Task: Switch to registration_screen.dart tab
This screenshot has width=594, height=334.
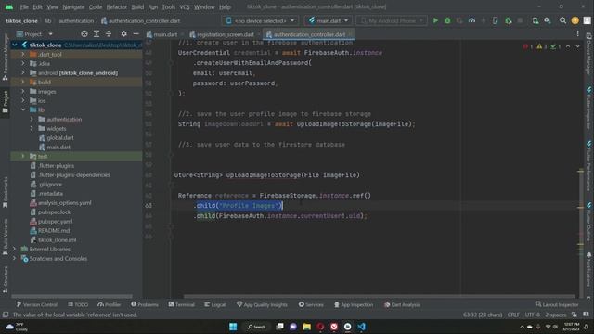Action: click(223, 34)
